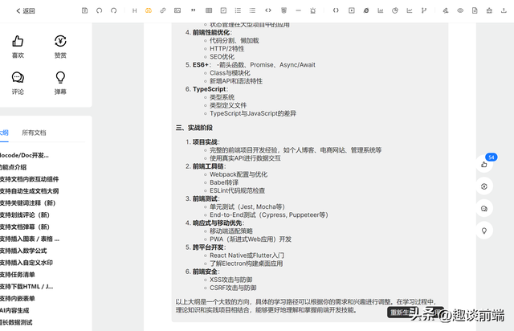Insert a horizontal divider line from the toolbar

pyautogui.click(x=298, y=10)
